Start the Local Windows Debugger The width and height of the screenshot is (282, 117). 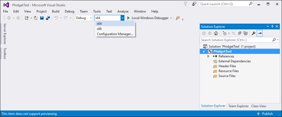148,18
